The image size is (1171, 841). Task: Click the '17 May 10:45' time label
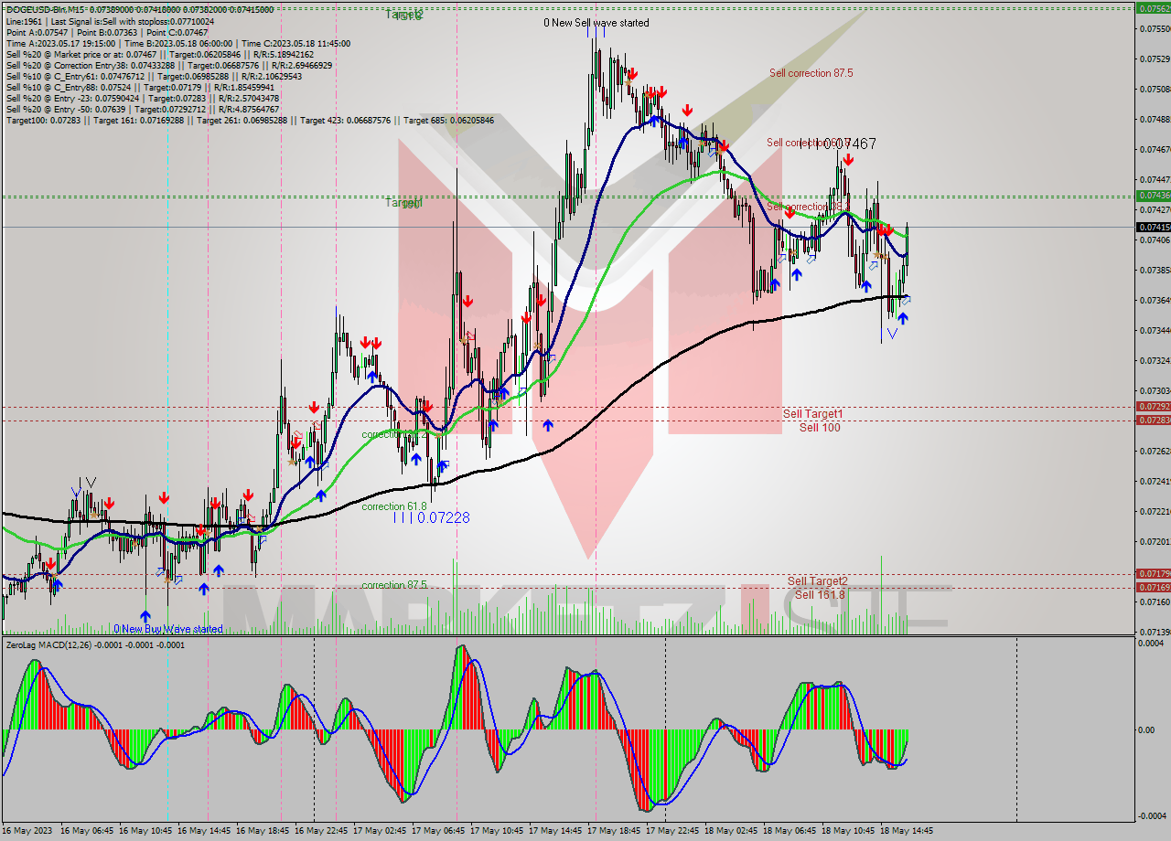click(x=498, y=831)
